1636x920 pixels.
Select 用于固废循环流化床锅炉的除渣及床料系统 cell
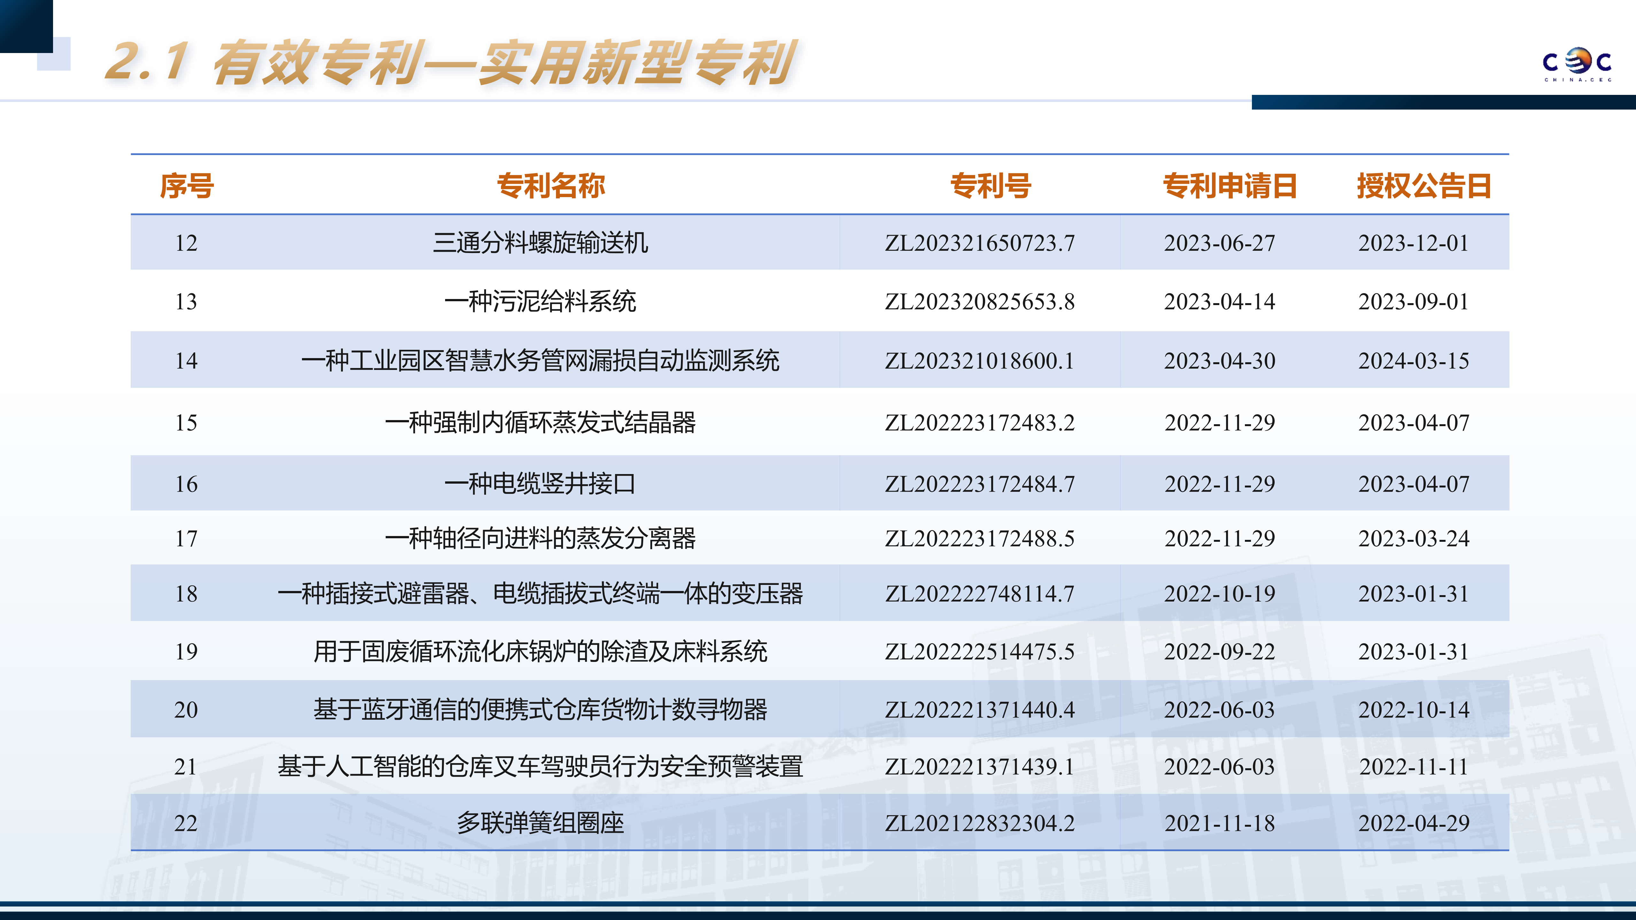coord(540,651)
